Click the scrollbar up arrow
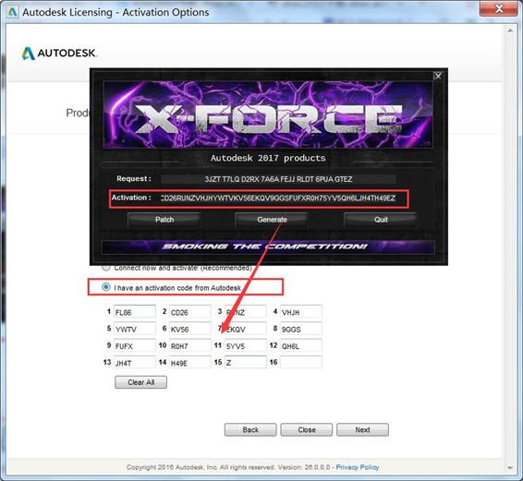Image resolution: width=523 pixels, height=481 pixels. coord(510,30)
